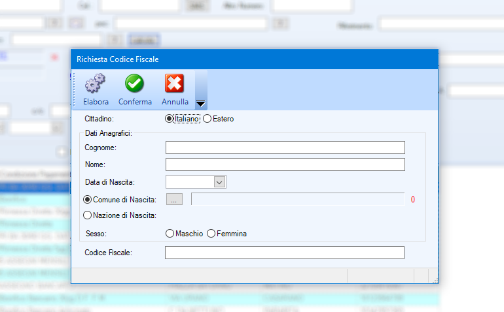Screen dimensions: 504x312
Task: Click into the Codice Fiscale field
Action: point(284,253)
